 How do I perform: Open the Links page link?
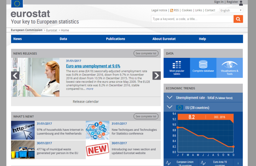pos(198,10)
